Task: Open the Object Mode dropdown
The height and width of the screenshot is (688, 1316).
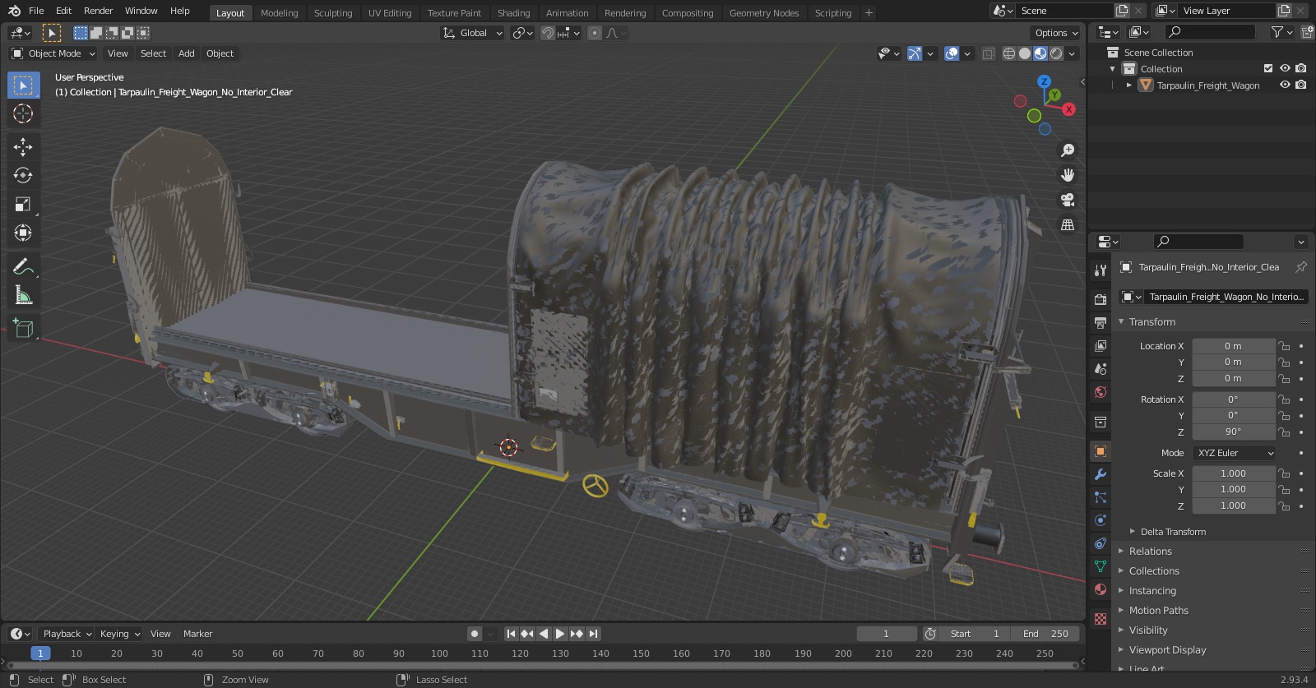Action: 53,53
